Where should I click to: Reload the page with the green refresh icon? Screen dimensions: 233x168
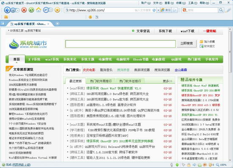click(31, 10)
